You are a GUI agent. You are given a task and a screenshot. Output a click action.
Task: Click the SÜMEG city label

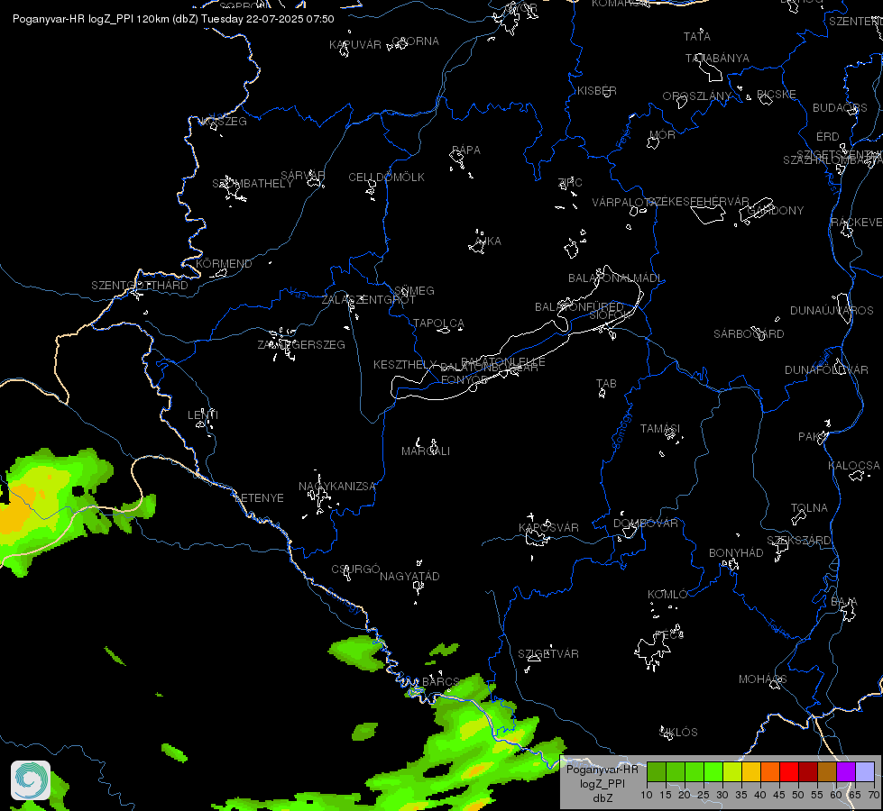415,290
